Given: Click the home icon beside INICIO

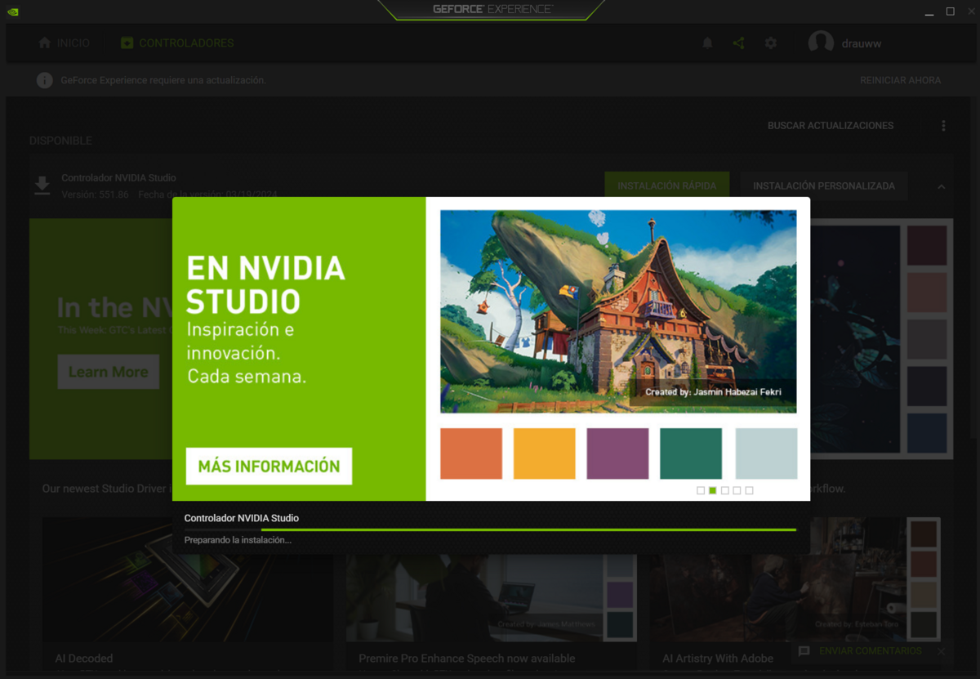Looking at the screenshot, I should 45,42.
